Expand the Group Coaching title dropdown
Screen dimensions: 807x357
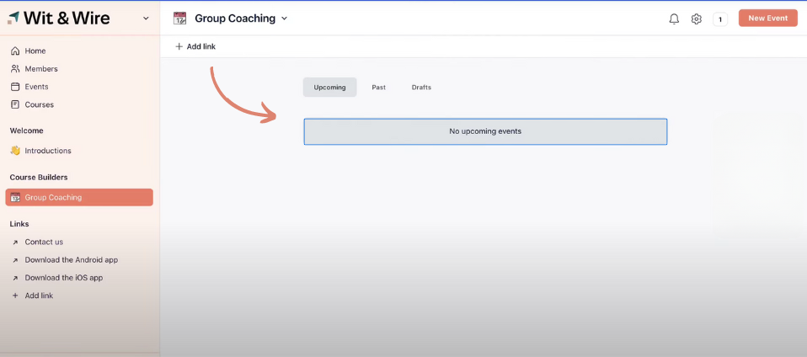pyautogui.click(x=284, y=19)
